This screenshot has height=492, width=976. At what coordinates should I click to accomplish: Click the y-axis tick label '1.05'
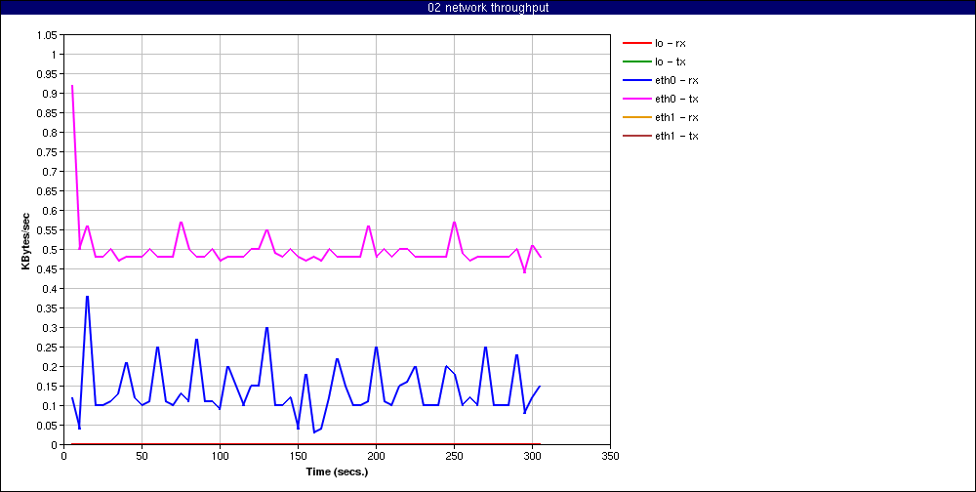(46, 35)
